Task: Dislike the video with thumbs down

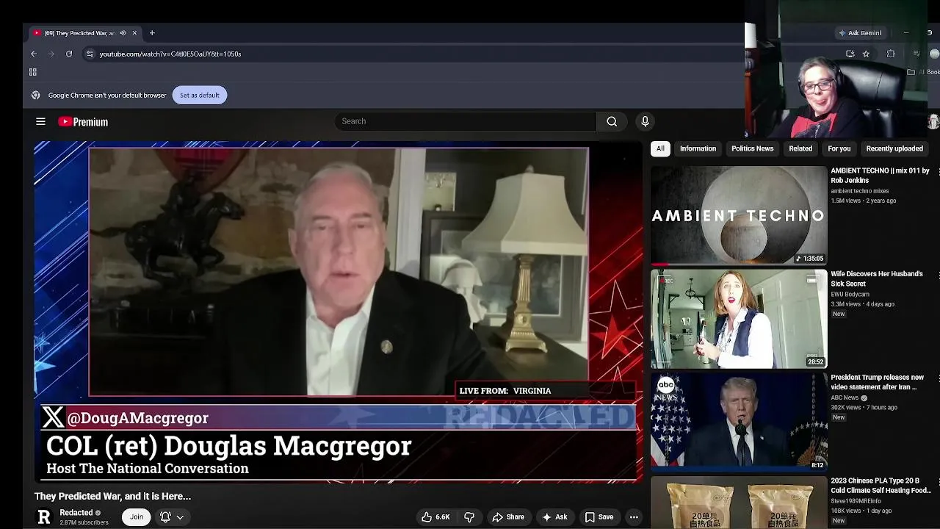Action: (469, 517)
